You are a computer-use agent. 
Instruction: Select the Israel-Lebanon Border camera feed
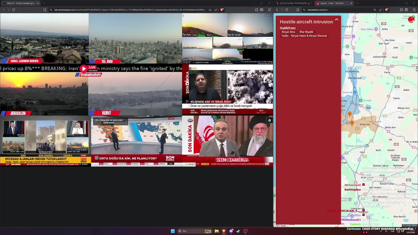(x=44, y=38)
